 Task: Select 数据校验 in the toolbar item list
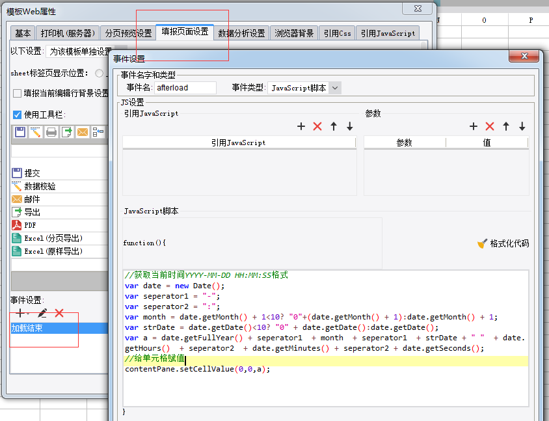tap(60, 186)
